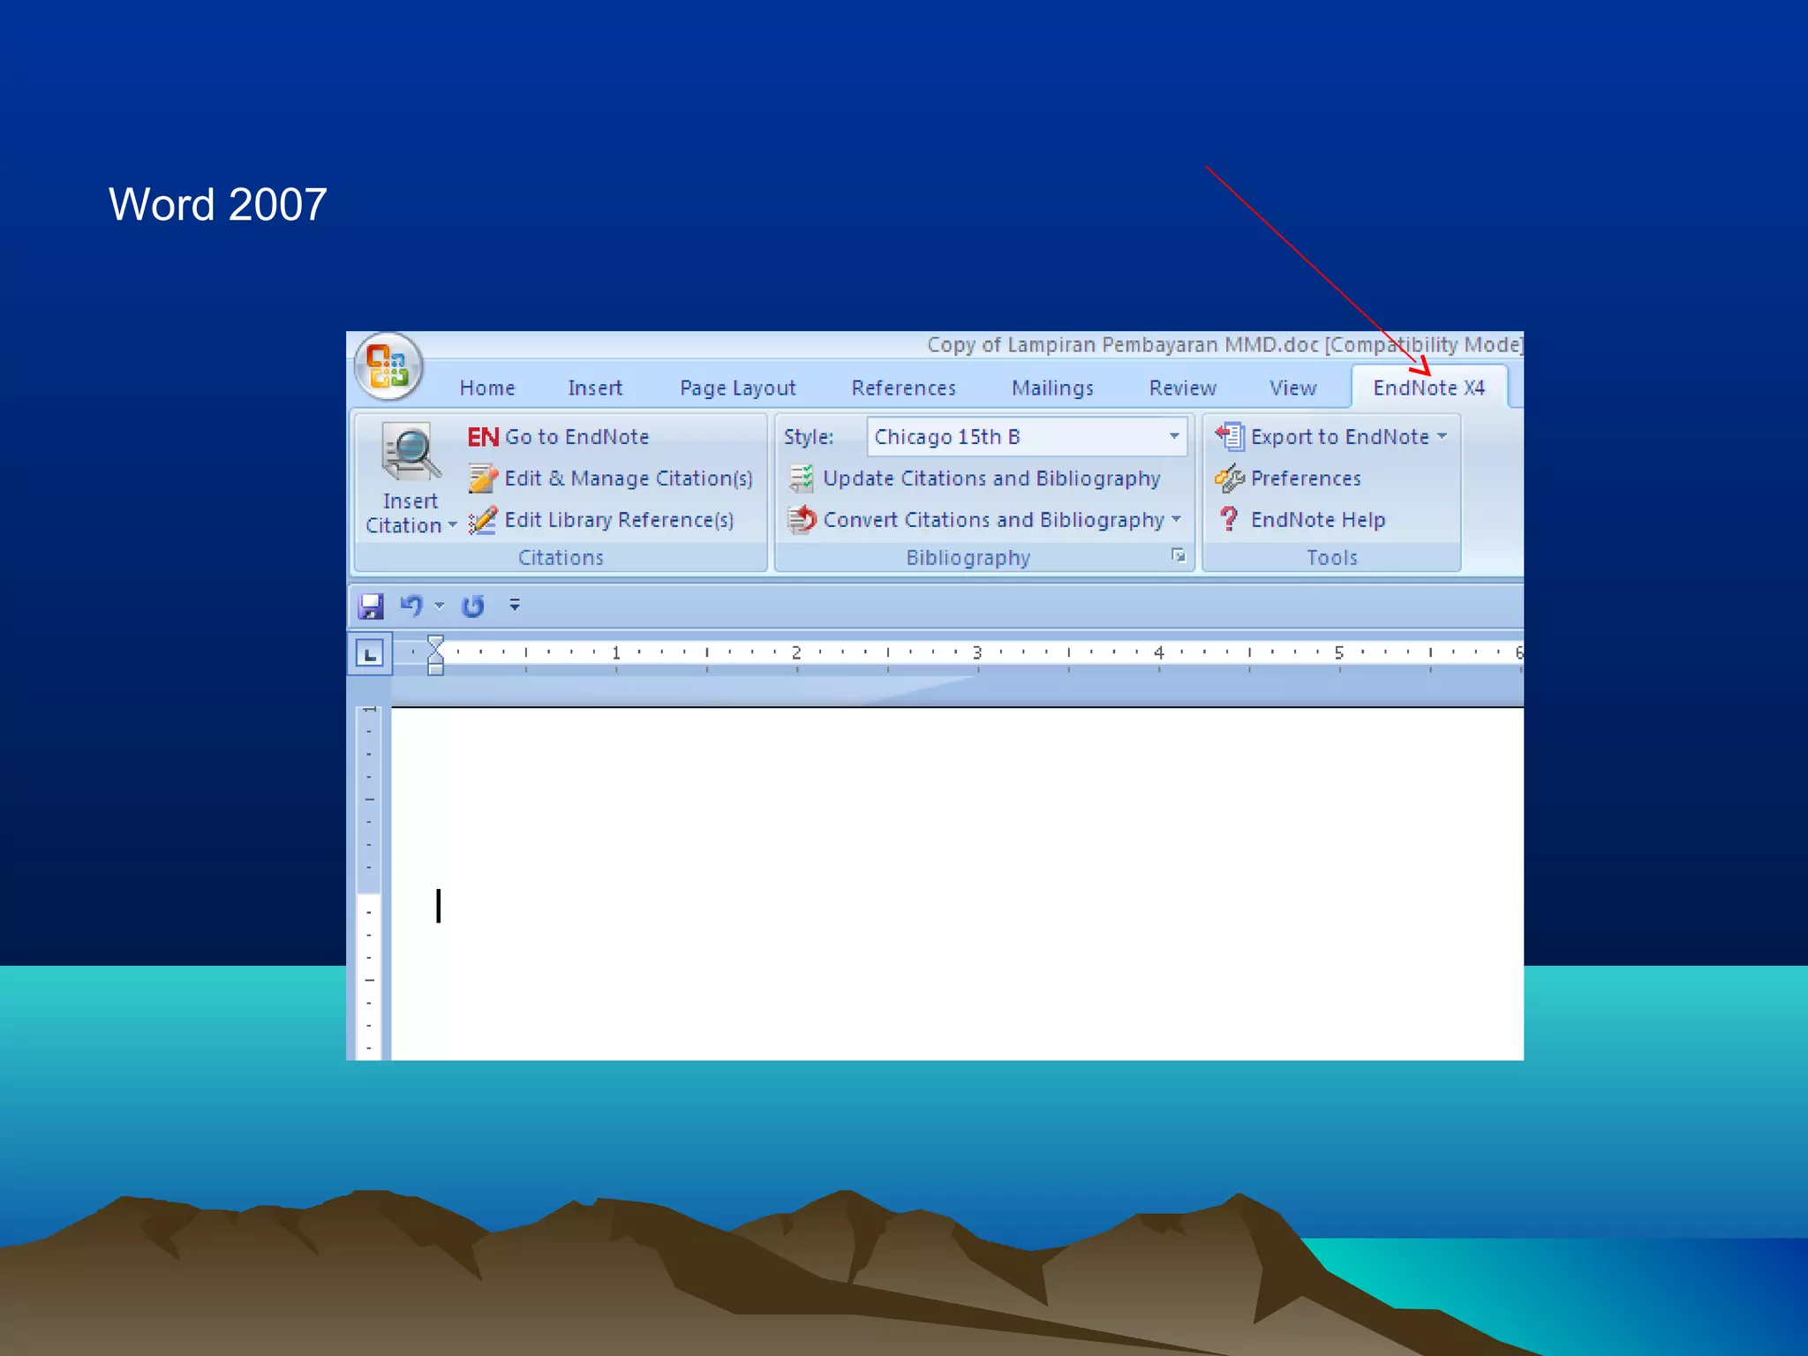The height and width of the screenshot is (1356, 1808).
Task: Click the EndNote Help question mark icon
Action: coord(1228,519)
